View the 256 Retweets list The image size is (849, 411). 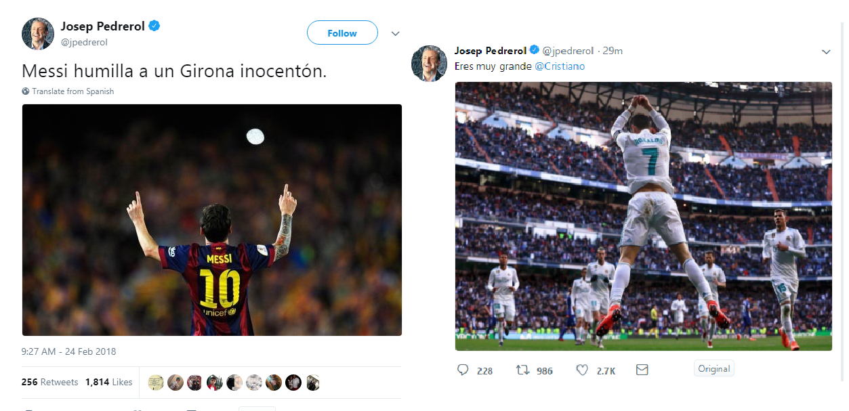click(49, 382)
